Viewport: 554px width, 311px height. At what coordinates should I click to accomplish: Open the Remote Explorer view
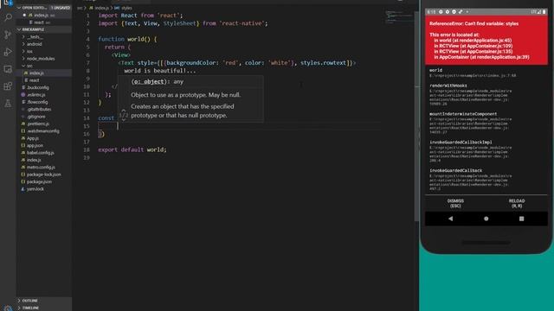tap(8, 69)
